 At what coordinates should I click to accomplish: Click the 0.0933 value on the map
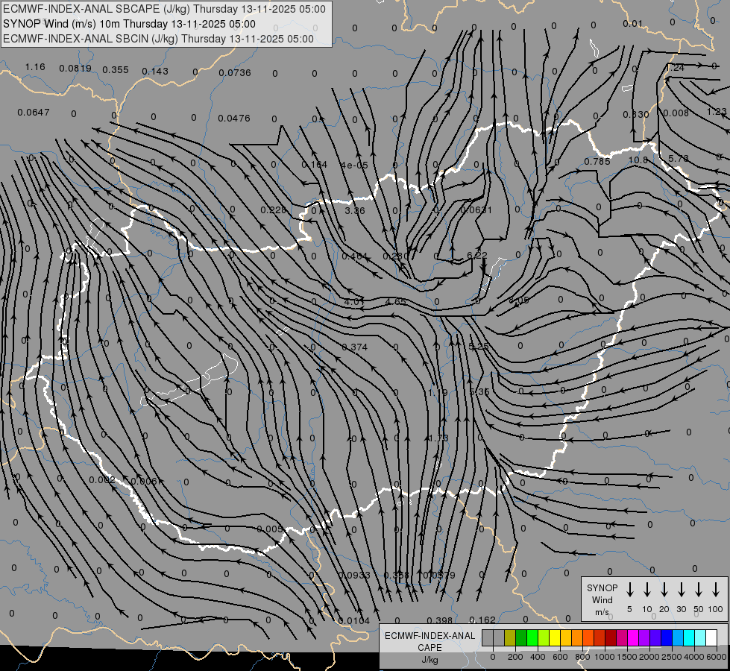click(x=354, y=575)
